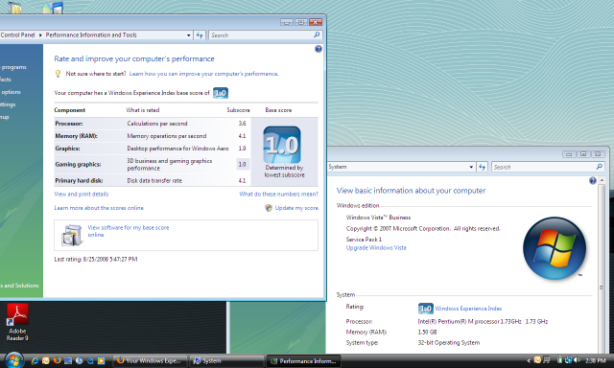
Task: Launch Firefox from Quick Launch bar
Action: [x=58, y=360]
